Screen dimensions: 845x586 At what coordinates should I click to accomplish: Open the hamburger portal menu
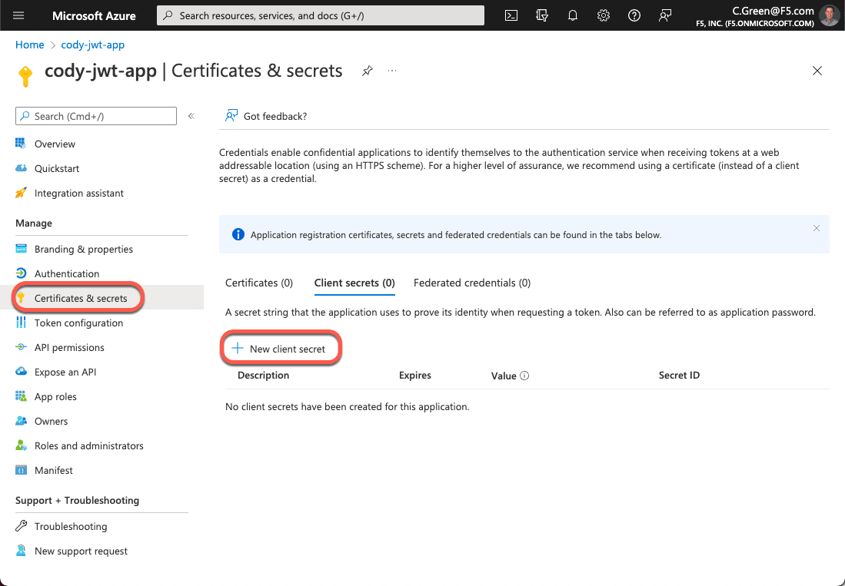tap(19, 15)
